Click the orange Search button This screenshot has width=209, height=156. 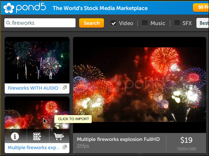[92, 23]
